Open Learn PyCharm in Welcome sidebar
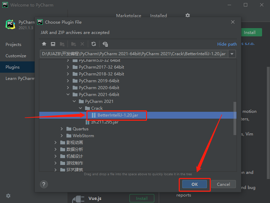Screen dimensions: 270x203 point(20,78)
